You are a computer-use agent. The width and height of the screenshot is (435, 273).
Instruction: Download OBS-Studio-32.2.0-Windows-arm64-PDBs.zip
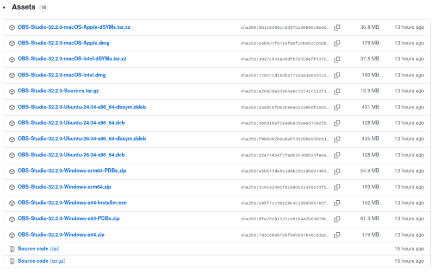72,170
